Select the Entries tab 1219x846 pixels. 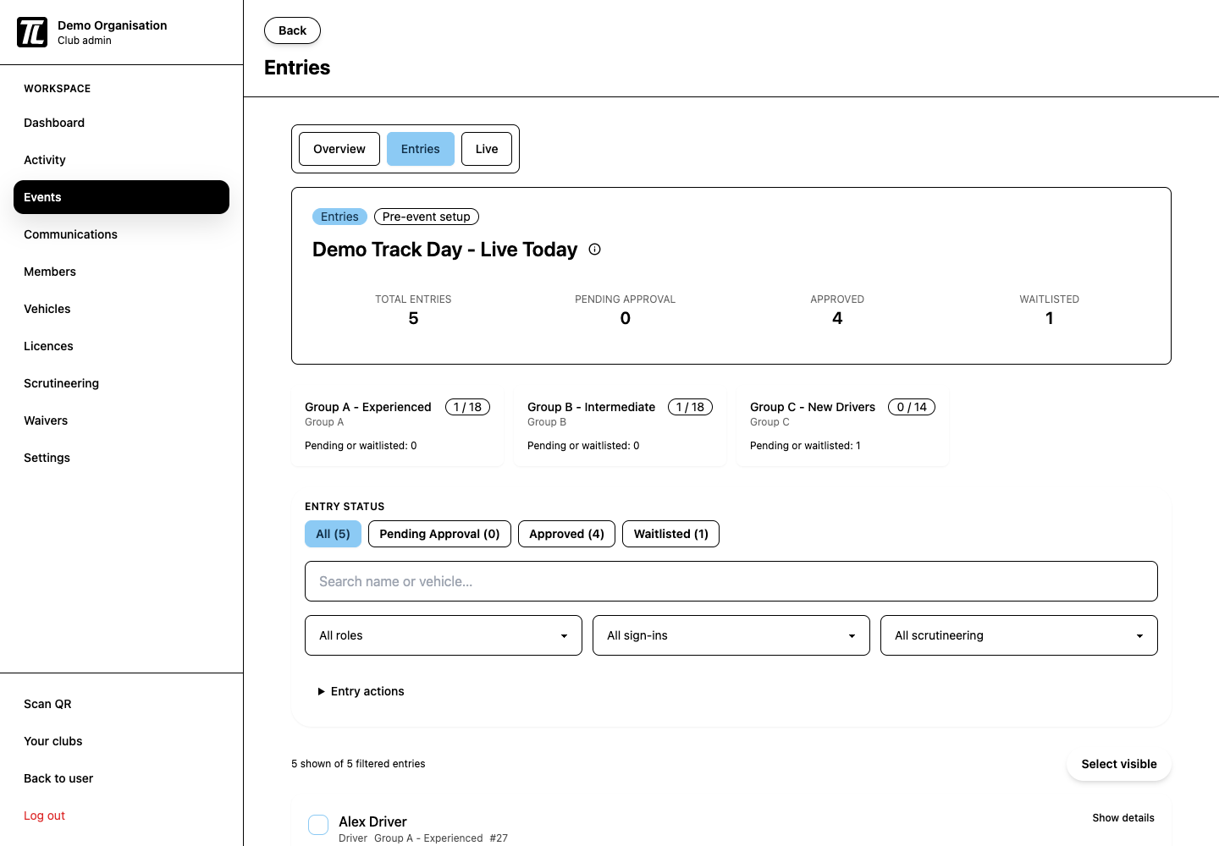click(x=421, y=149)
